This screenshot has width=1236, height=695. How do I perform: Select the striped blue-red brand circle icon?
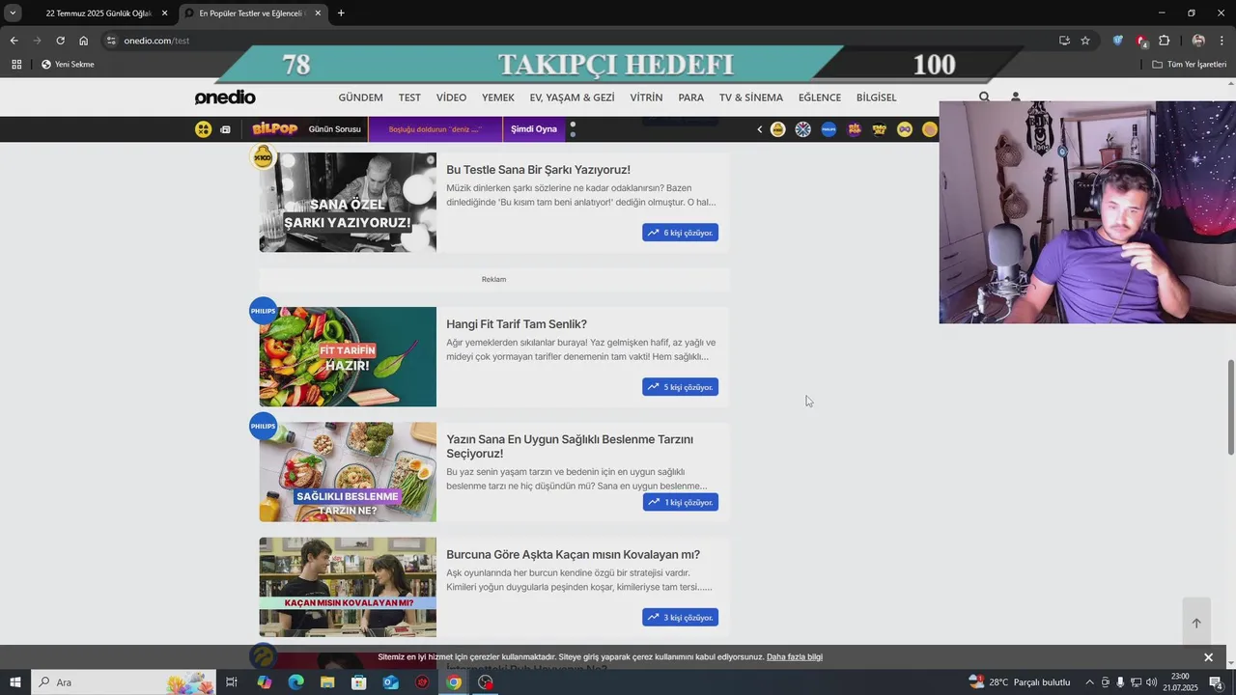point(802,129)
